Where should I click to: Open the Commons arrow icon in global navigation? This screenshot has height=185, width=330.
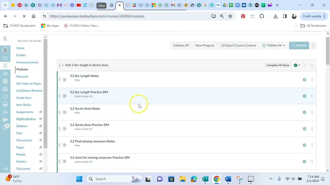tap(5, 119)
